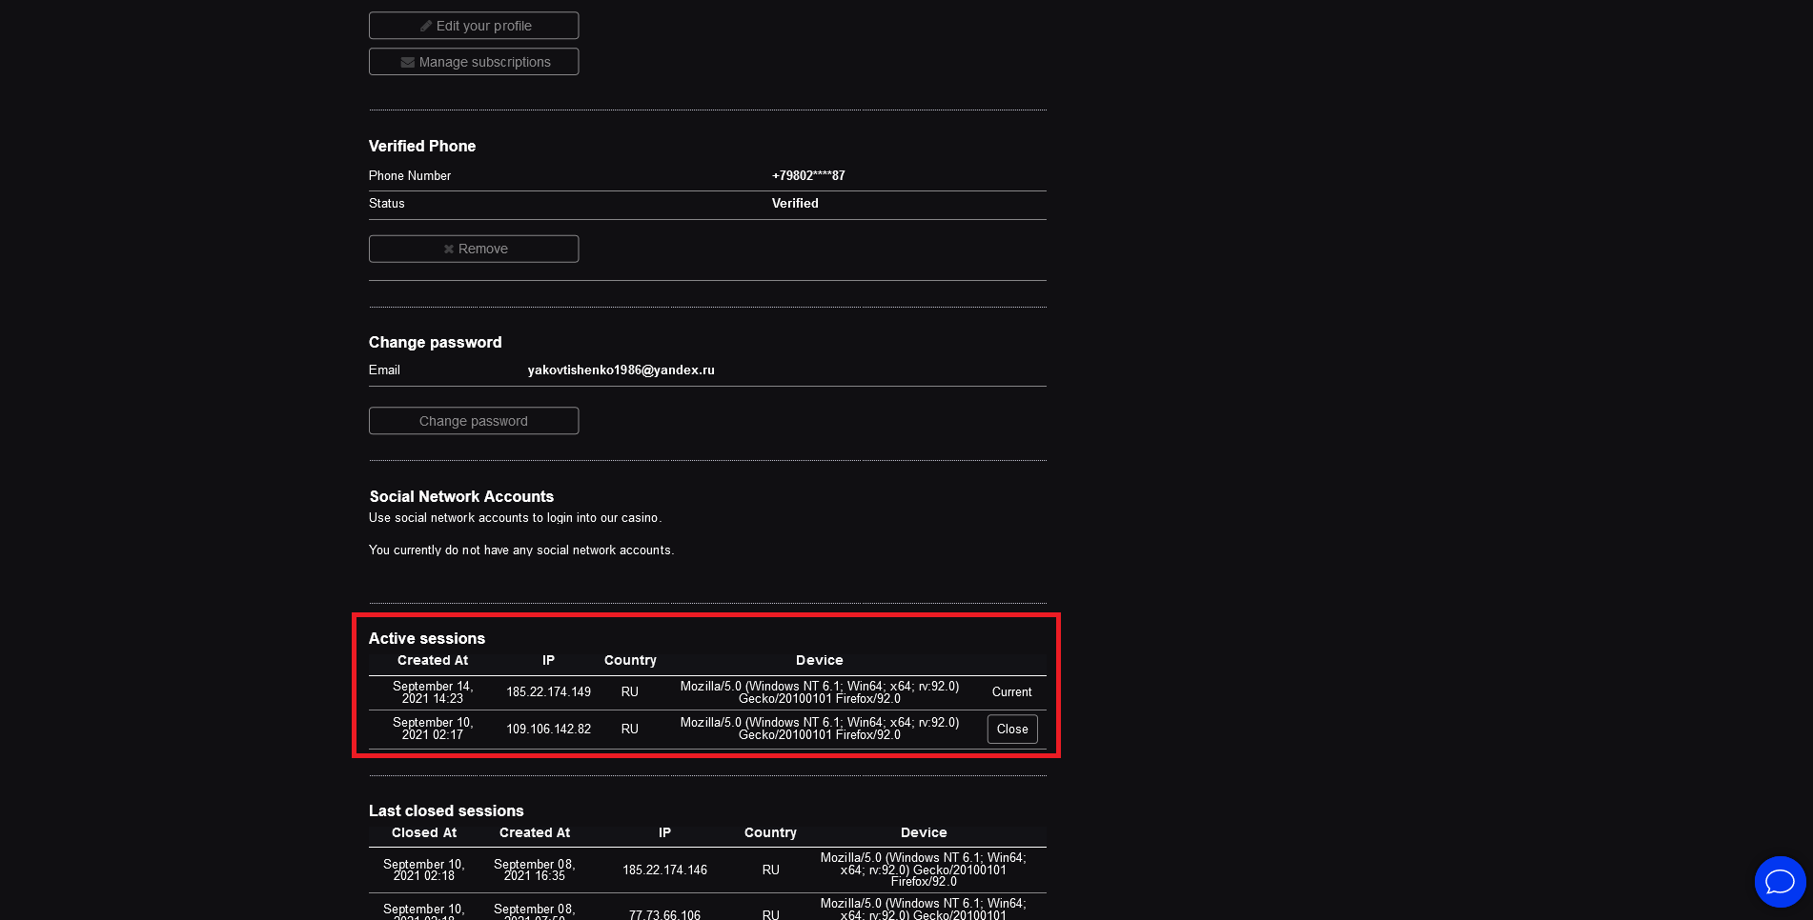
Task: Click the Change password button
Action: click(x=473, y=421)
